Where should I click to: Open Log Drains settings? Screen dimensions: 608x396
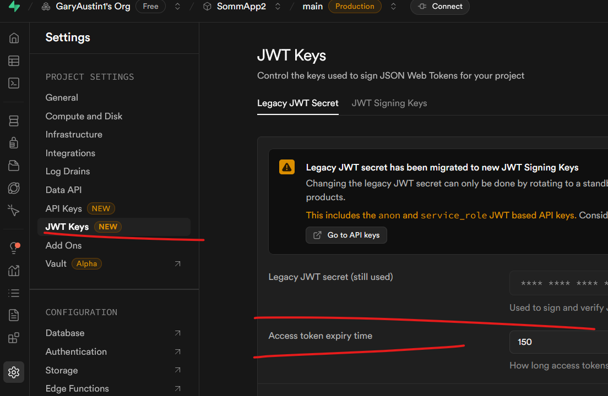point(68,171)
